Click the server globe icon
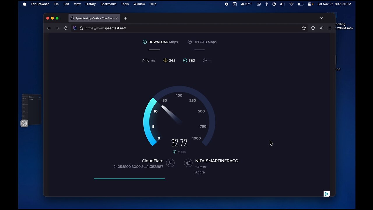Image resolution: width=373 pixels, height=210 pixels. point(188,163)
